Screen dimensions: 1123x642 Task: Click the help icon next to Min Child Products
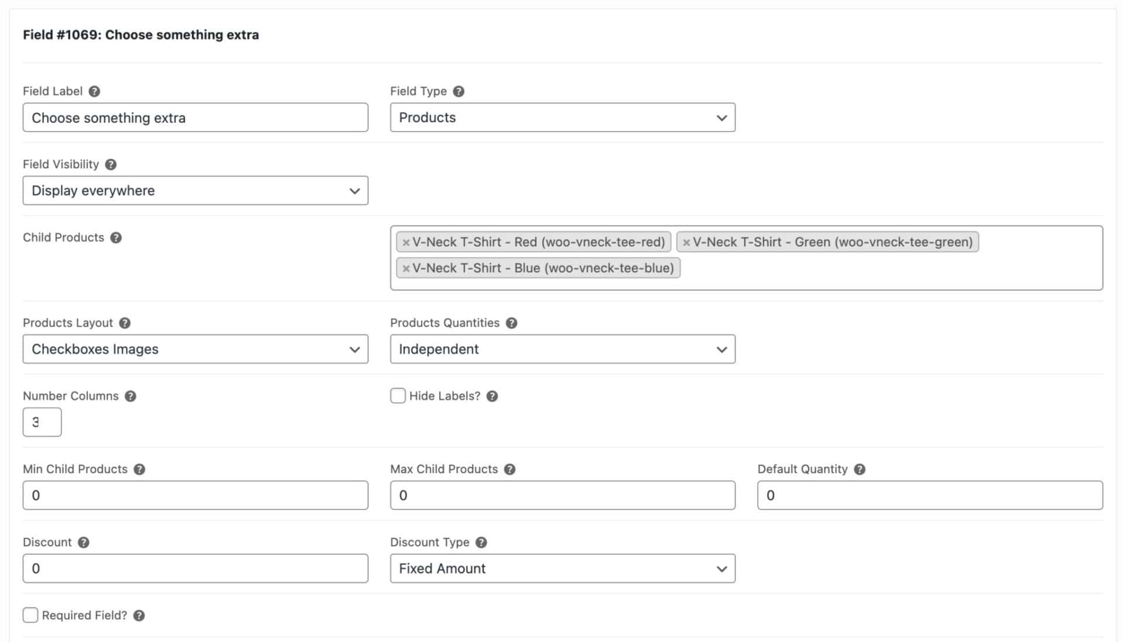pyautogui.click(x=139, y=469)
